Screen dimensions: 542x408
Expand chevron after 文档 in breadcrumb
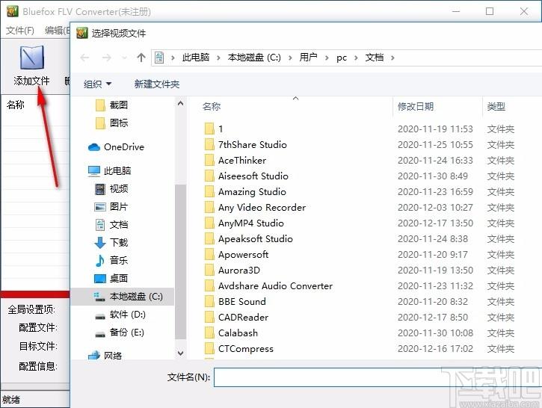(x=392, y=58)
